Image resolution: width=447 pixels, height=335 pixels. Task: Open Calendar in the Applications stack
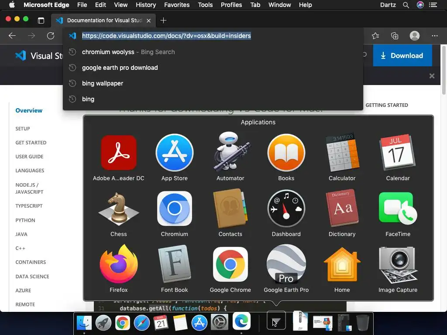point(398,152)
